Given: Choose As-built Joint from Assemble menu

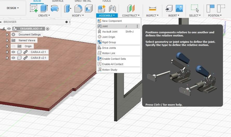Looking at the screenshot, I should point(110,32).
